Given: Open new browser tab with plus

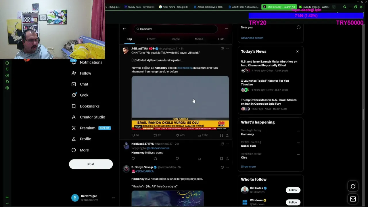Looking at the screenshot, I should 334,7.
